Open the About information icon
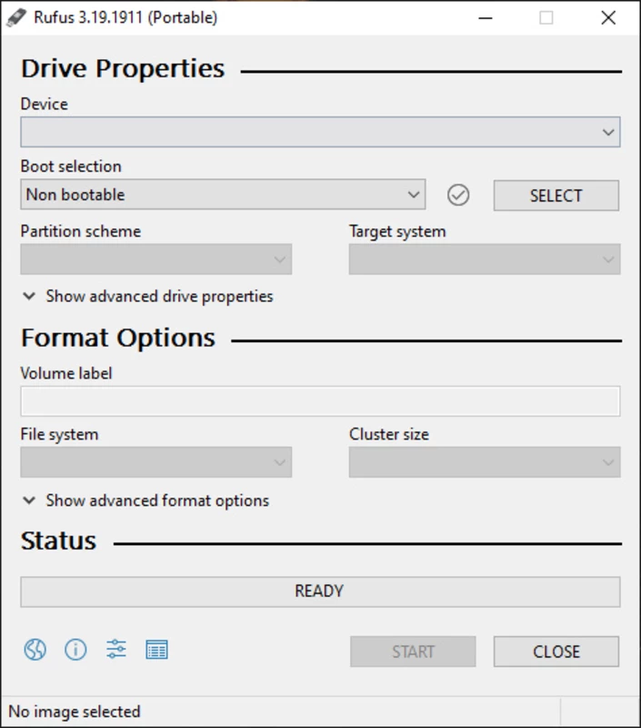 75,649
